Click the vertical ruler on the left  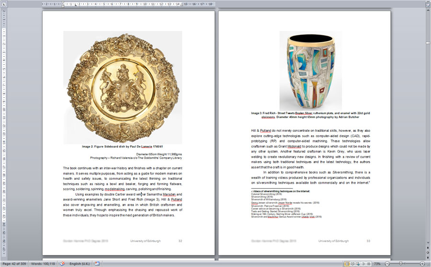pos(4,132)
